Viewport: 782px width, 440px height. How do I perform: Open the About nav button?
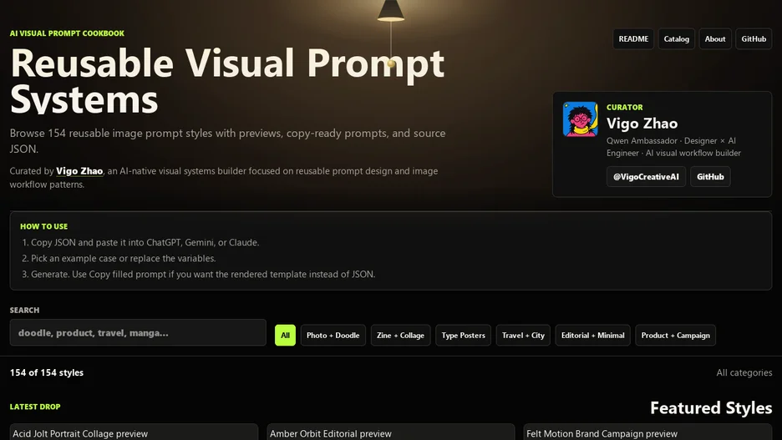714,39
